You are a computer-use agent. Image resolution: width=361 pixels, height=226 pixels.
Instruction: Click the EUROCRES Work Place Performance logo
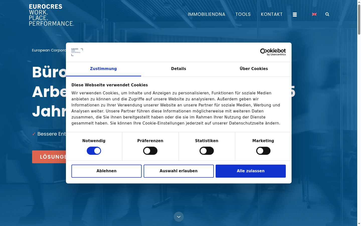point(51,15)
